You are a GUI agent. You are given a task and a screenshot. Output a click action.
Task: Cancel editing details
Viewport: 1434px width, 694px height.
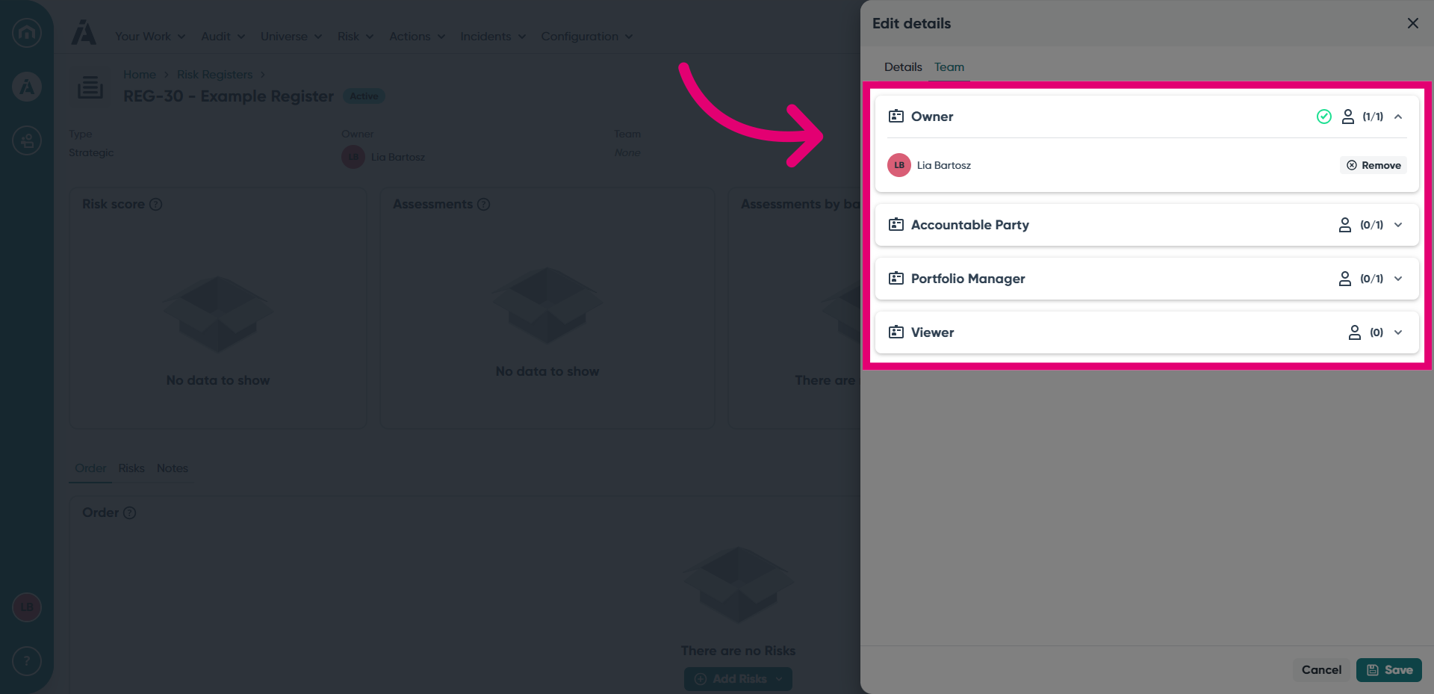point(1321,670)
